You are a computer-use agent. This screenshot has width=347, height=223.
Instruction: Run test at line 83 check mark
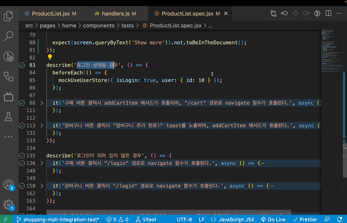(22, 65)
